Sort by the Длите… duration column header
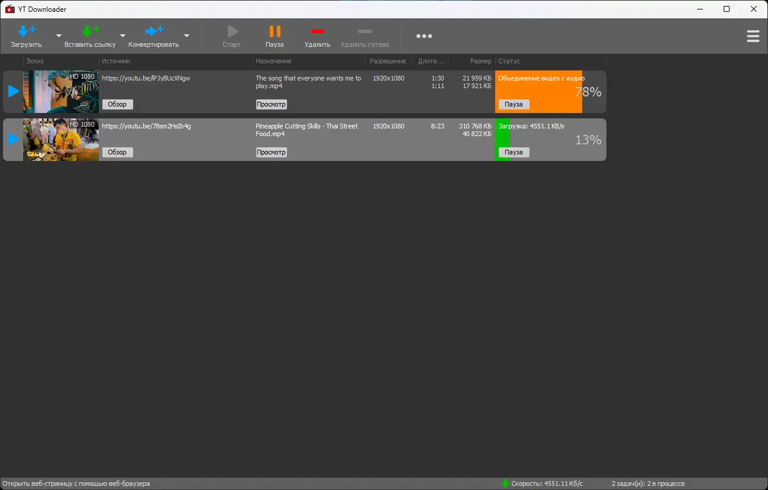The width and height of the screenshot is (768, 490). tap(431, 61)
